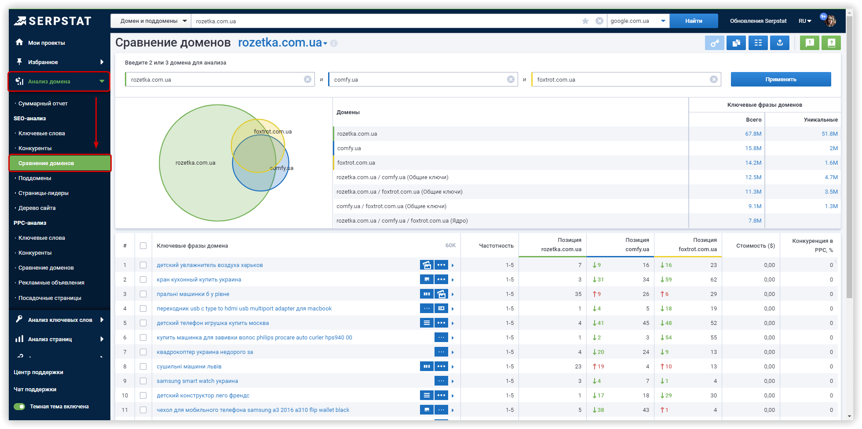Open 'Страницы-лидеры' in the sidebar
The height and width of the screenshot is (429, 862).
click(44, 193)
